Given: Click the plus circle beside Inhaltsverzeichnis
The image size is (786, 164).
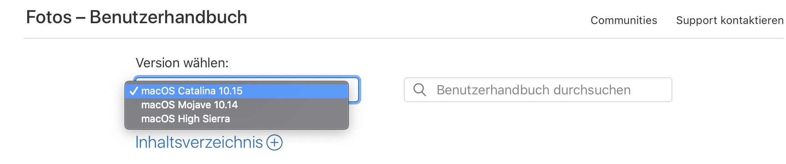Looking at the screenshot, I should pos(274,142).
